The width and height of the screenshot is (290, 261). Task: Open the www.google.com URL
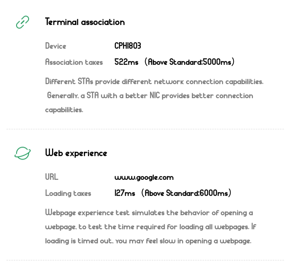coord(144,177)
